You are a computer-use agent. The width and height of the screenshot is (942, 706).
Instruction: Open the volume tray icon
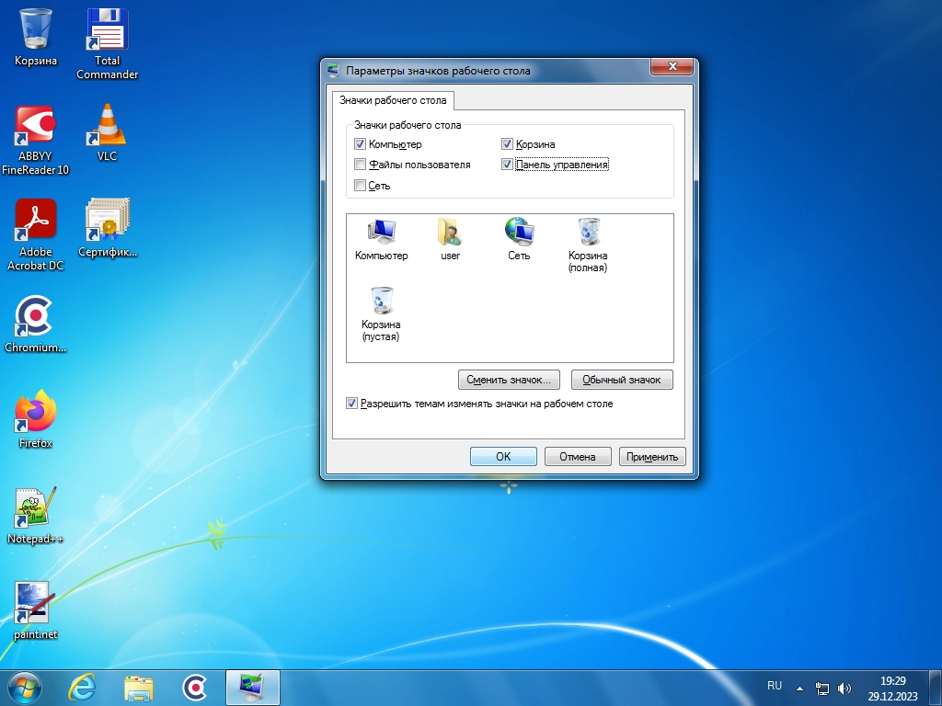[x=844, y=689]
